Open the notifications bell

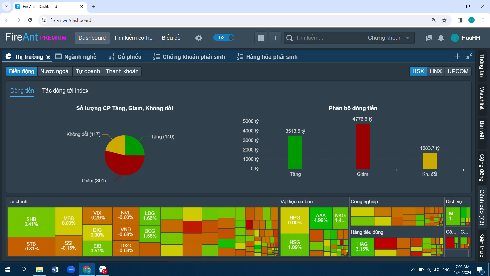click(441, 38)
